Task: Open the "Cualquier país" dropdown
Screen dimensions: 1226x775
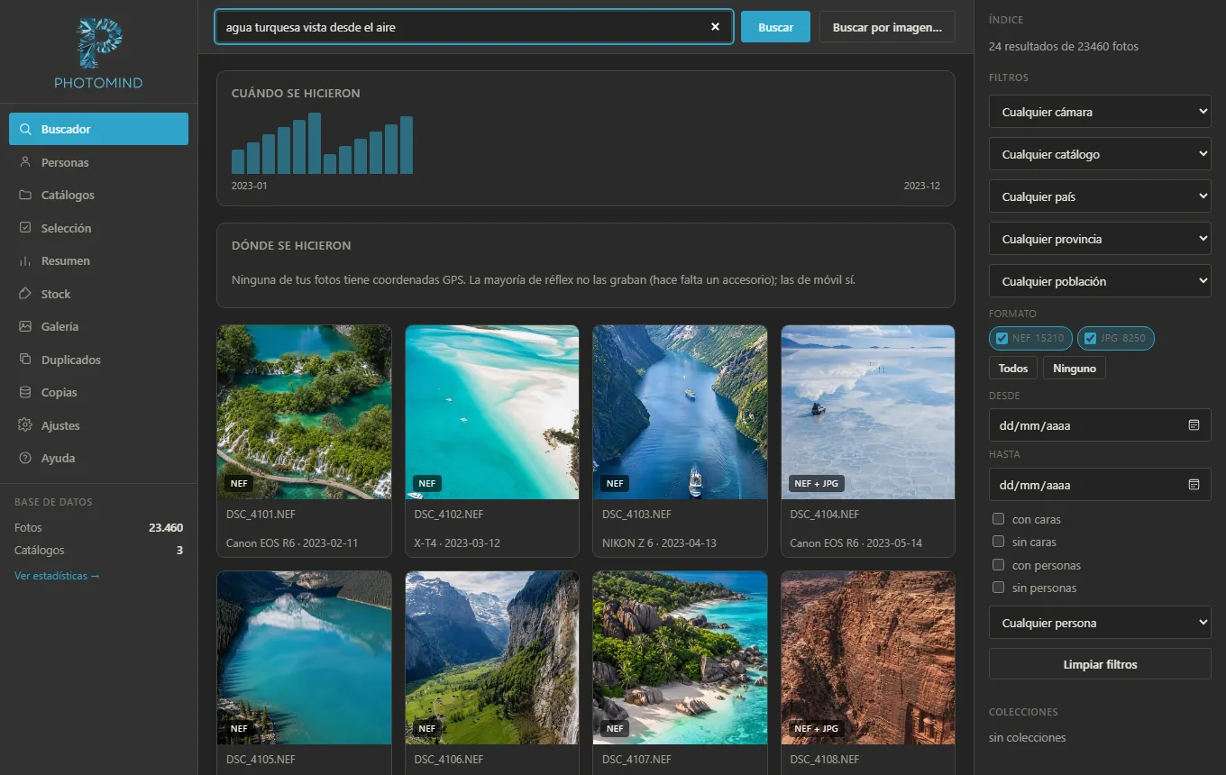Action: pos(1100,196)
